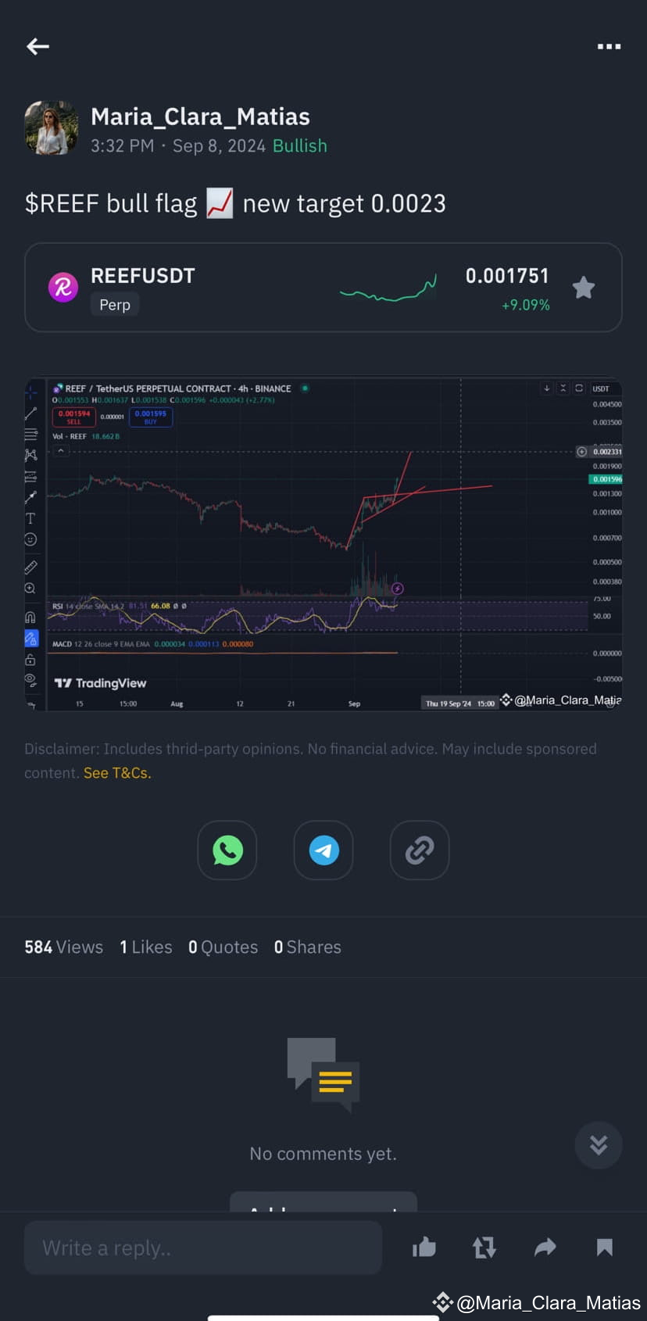The width and height of the screenshot is (647, 1321).
Task: Select the trend line drawing tool
Action: 30,413
